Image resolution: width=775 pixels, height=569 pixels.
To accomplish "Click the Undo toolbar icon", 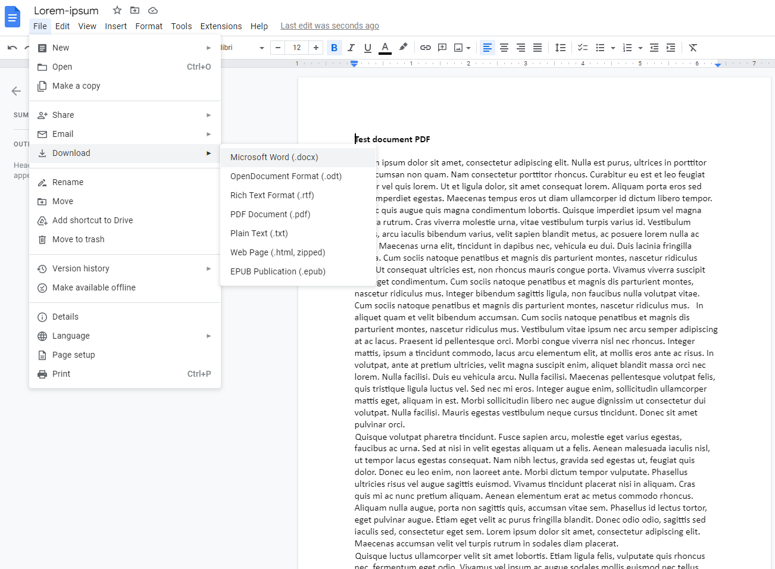I will click(12, 48).
